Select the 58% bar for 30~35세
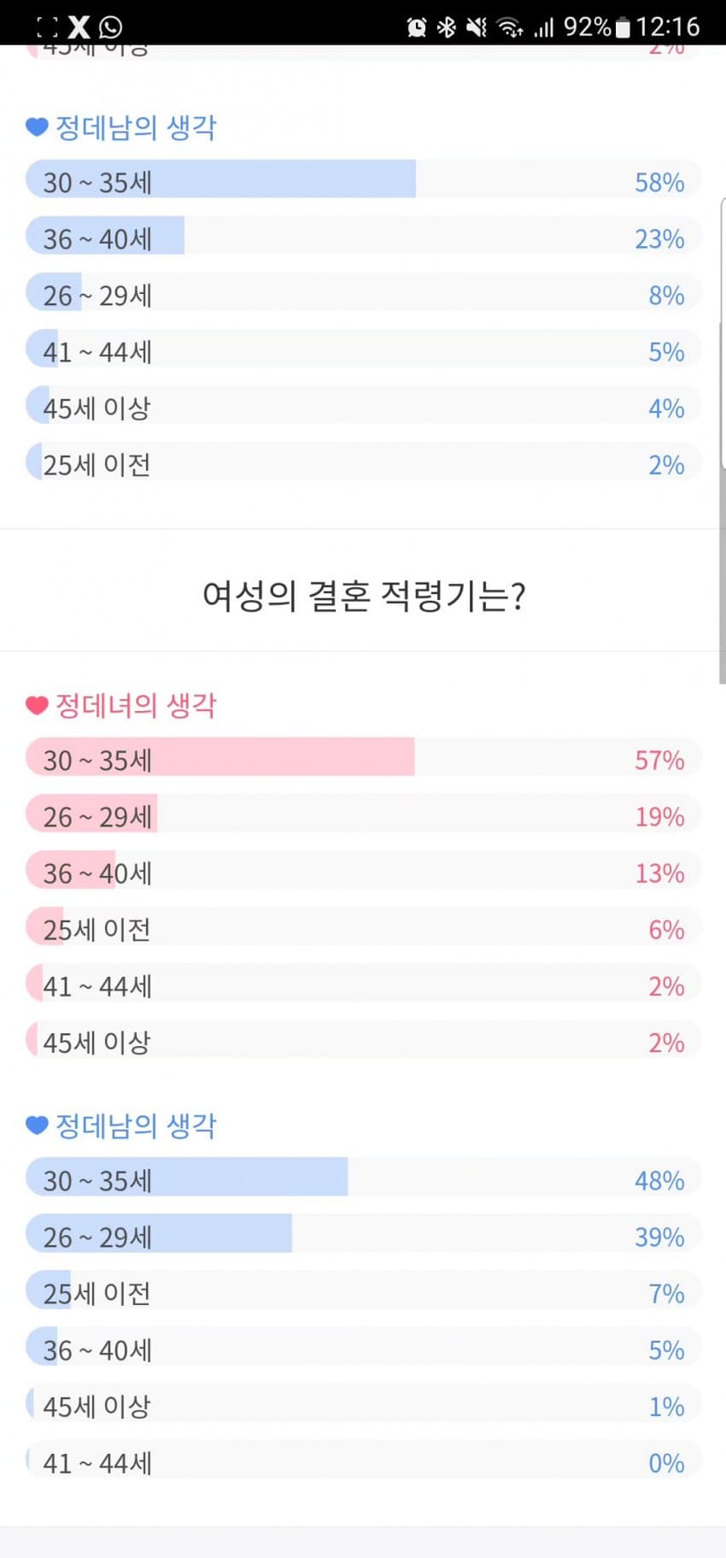The height and width of the screenshot is (1558, 726). point(363,179)
